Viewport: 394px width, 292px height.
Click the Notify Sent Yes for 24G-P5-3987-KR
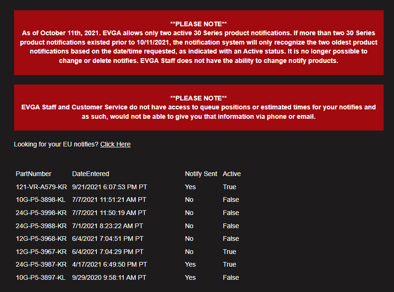[190, 264]
